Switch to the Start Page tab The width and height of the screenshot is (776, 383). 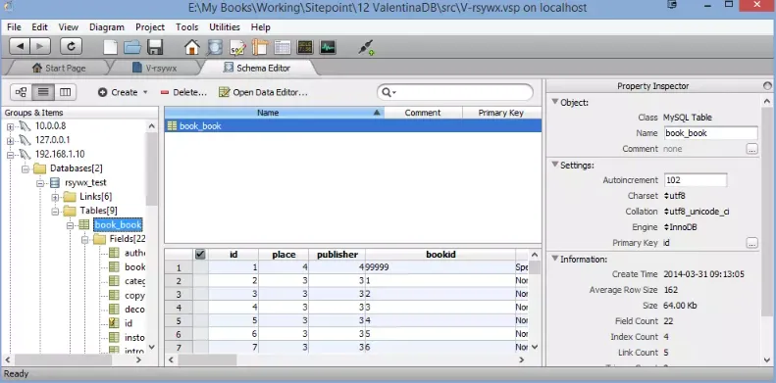coord(59,69)
